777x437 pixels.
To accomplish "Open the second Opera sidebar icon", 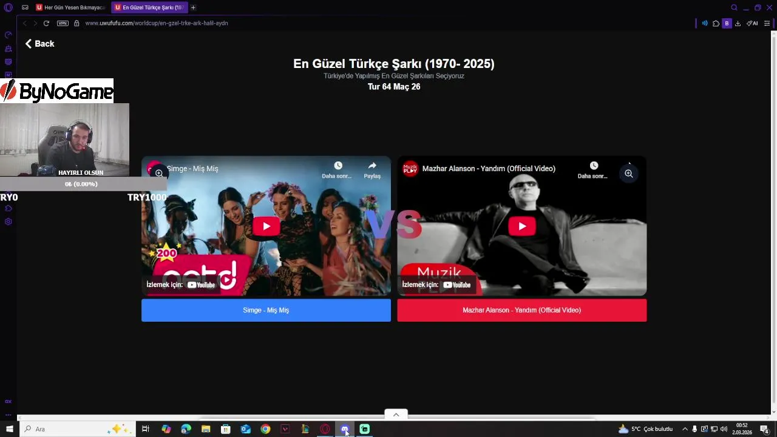I will click(x=8, y=49).
